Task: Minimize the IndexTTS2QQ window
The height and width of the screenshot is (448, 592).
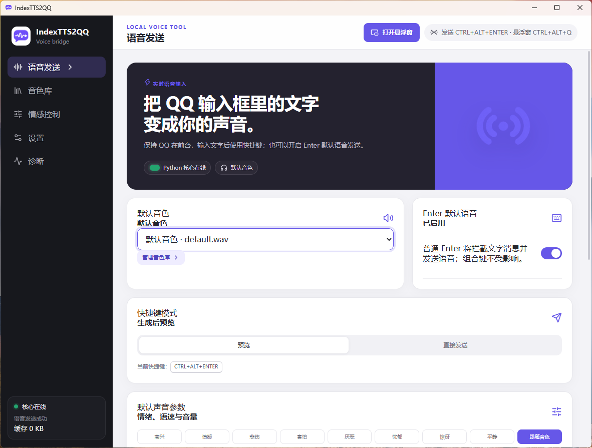Action: (x=534, y=8)
